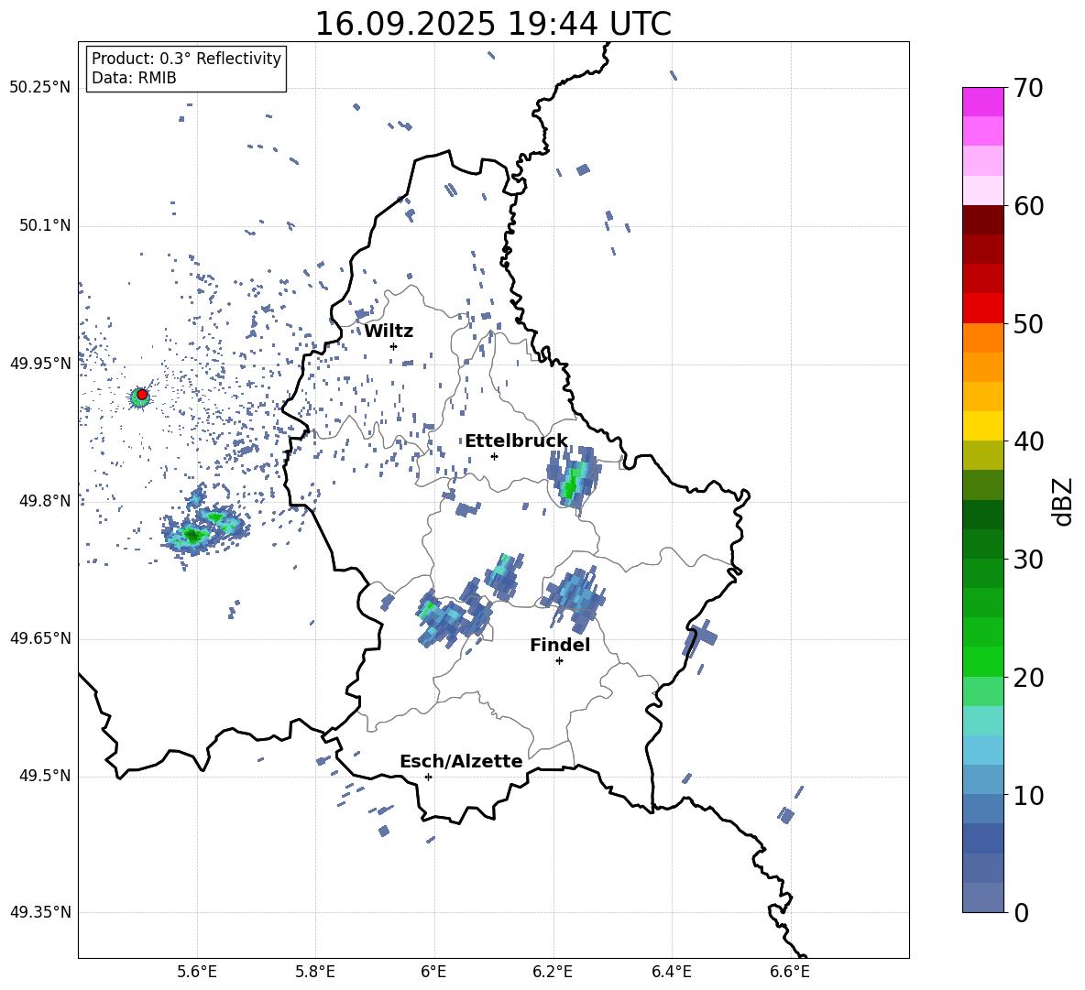The image size is (1085, 990).
Task: Click the 6.4°E longitude label
Action: click(671, 972)
